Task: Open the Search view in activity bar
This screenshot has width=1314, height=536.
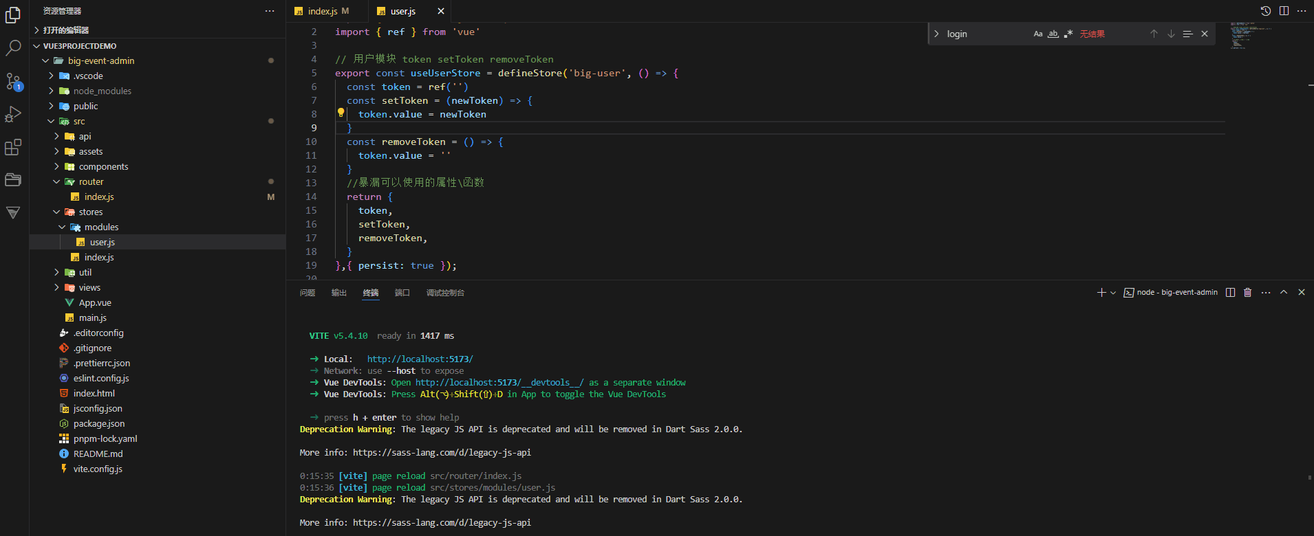Action: [x=13, y=47]
